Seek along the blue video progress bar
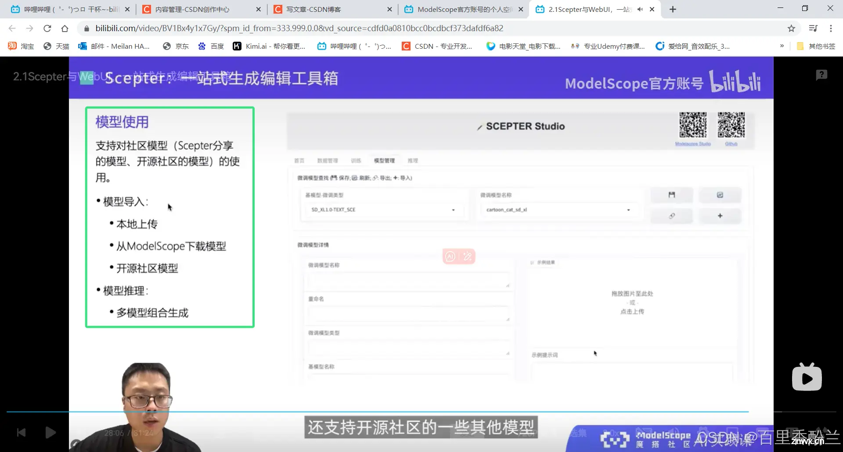The height and width of the screenshot is (452, 843). 378,412
